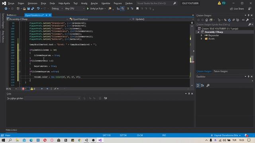The height and width of the screenshot is (143, 255).
Task: Open the Any CPU platform dropdown
Action: coord(75,9)
